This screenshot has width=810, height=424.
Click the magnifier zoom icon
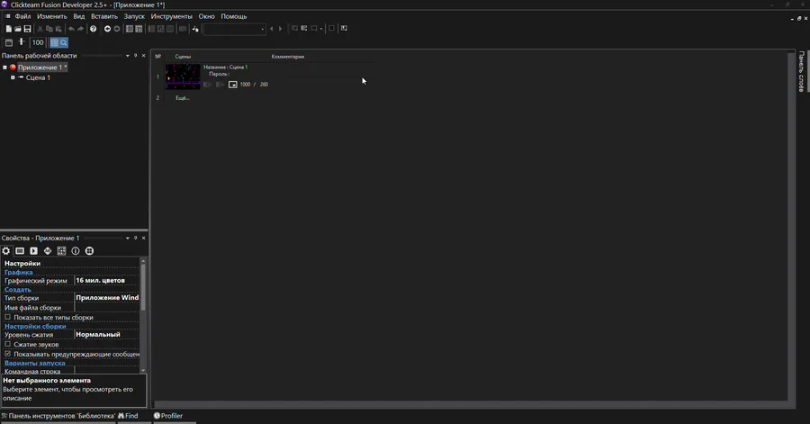point(64,43)
